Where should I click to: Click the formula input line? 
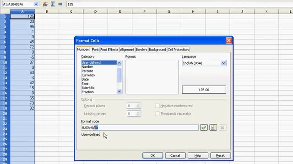coord(179,4)
